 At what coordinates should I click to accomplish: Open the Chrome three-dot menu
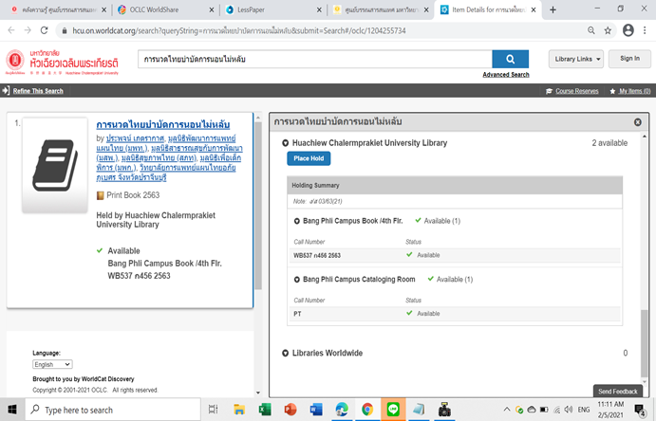645,30
